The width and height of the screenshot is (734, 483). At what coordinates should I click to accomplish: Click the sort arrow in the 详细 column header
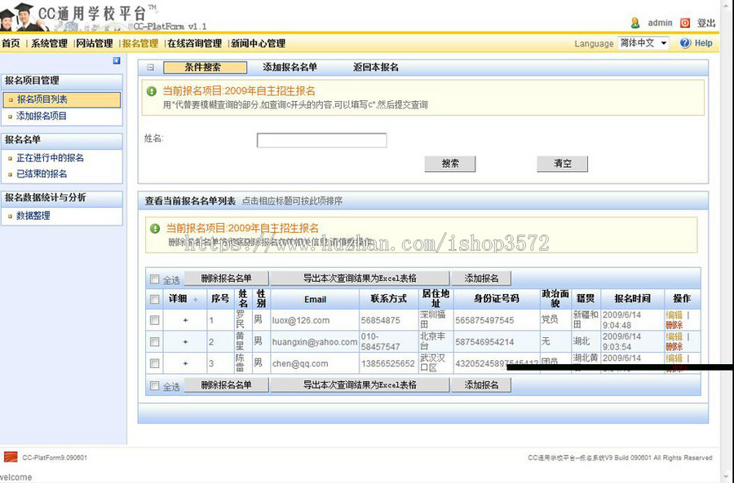click(x=195, y=299)
